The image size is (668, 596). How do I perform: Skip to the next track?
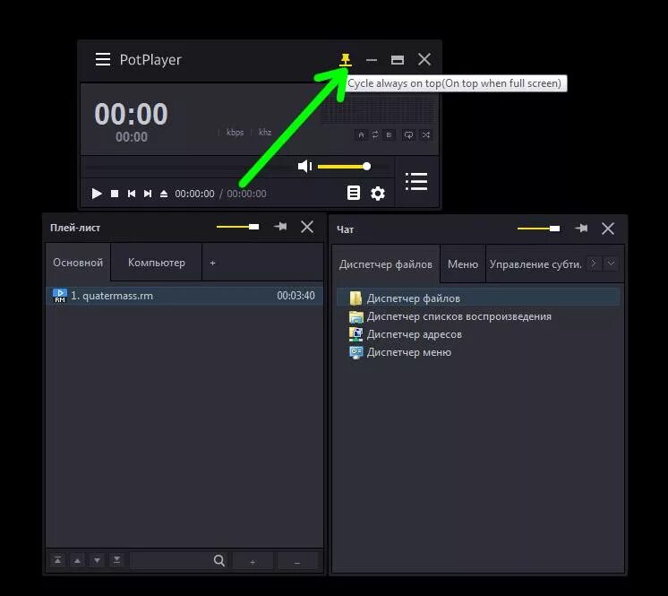click(148, 194)
